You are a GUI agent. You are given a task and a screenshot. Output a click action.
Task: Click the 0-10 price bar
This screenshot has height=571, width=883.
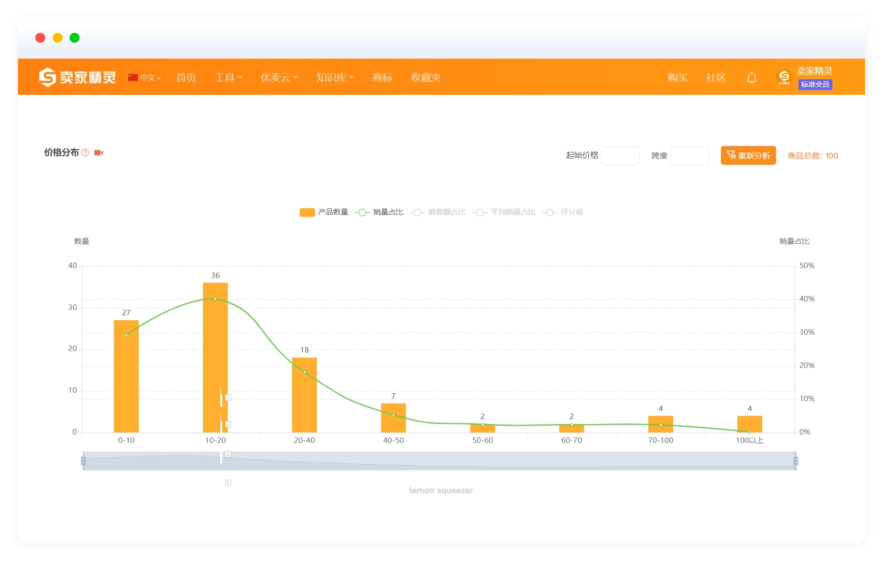point(126,376)
